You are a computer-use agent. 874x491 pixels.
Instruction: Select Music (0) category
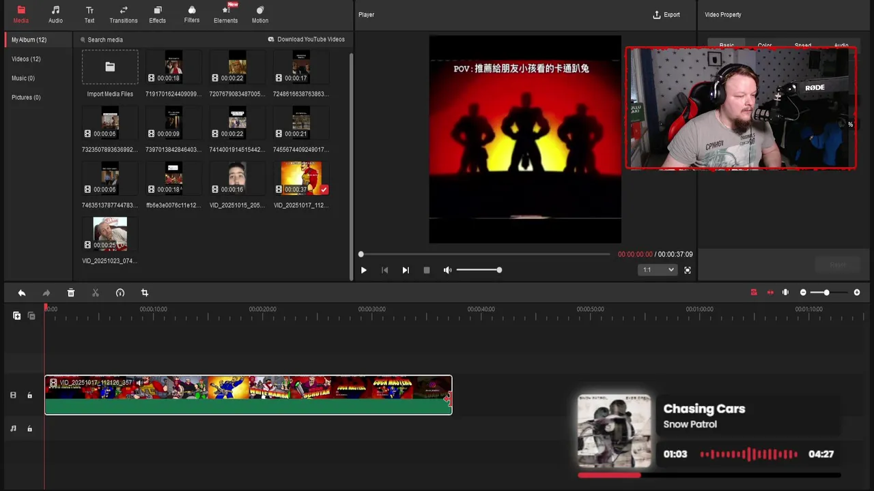(23, 78)
